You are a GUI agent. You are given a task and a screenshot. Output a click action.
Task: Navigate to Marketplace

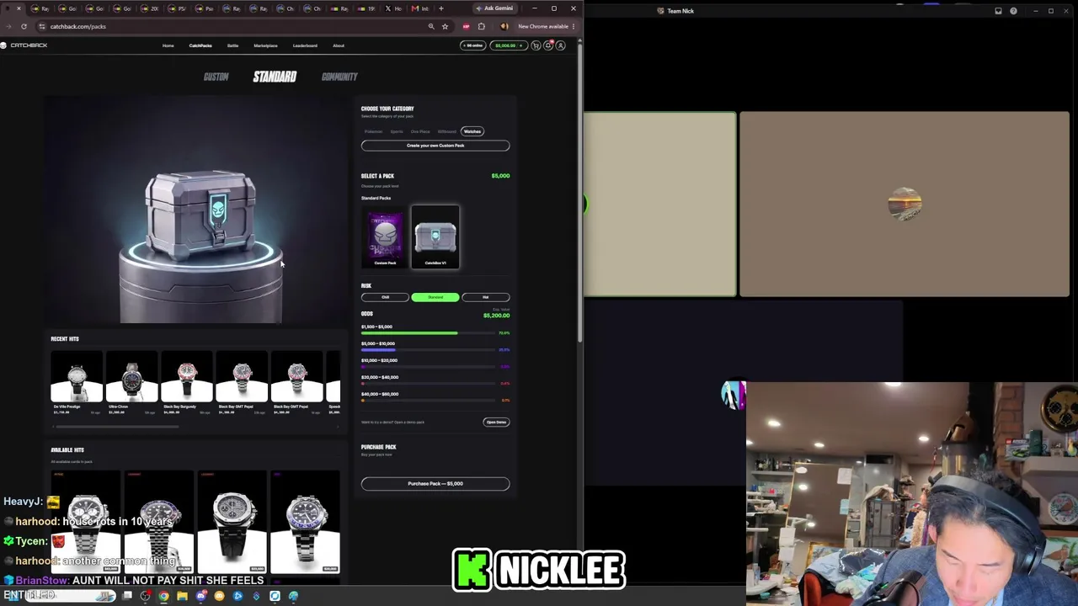point(265,45)
